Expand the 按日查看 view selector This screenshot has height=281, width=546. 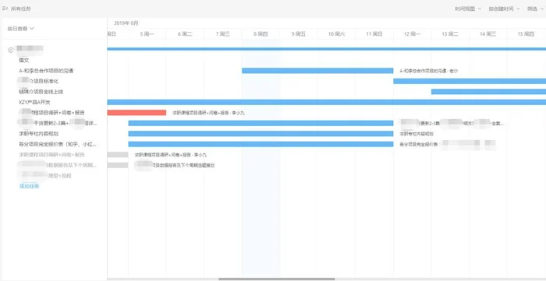pyautogui.click(x=21, y=29)
